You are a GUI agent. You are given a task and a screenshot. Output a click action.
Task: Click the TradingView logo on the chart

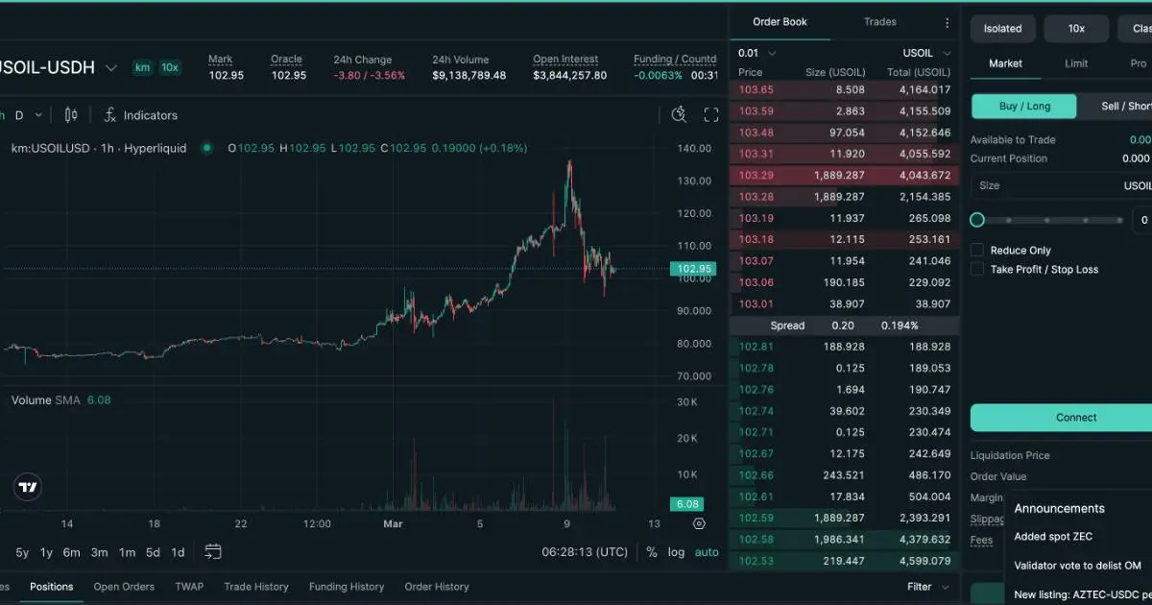(28, 487)
